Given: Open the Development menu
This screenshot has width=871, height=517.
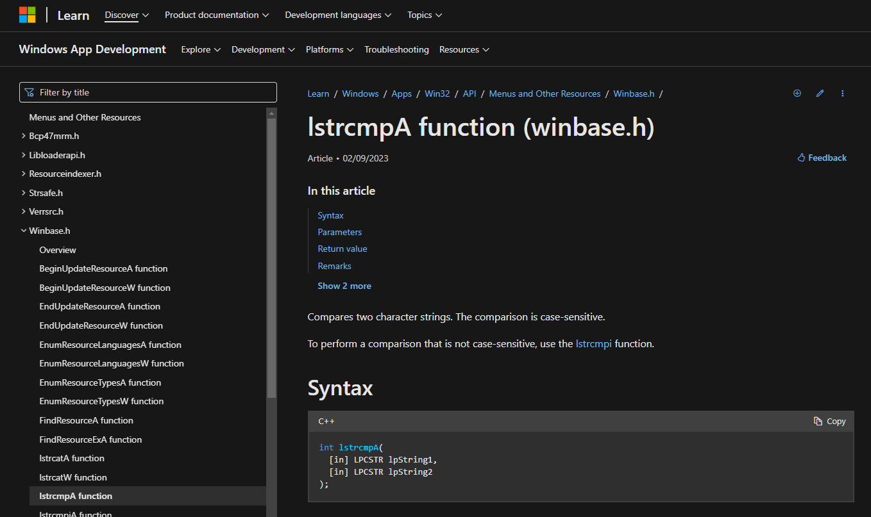Looking at the screenshot, I should coord(263,49).
